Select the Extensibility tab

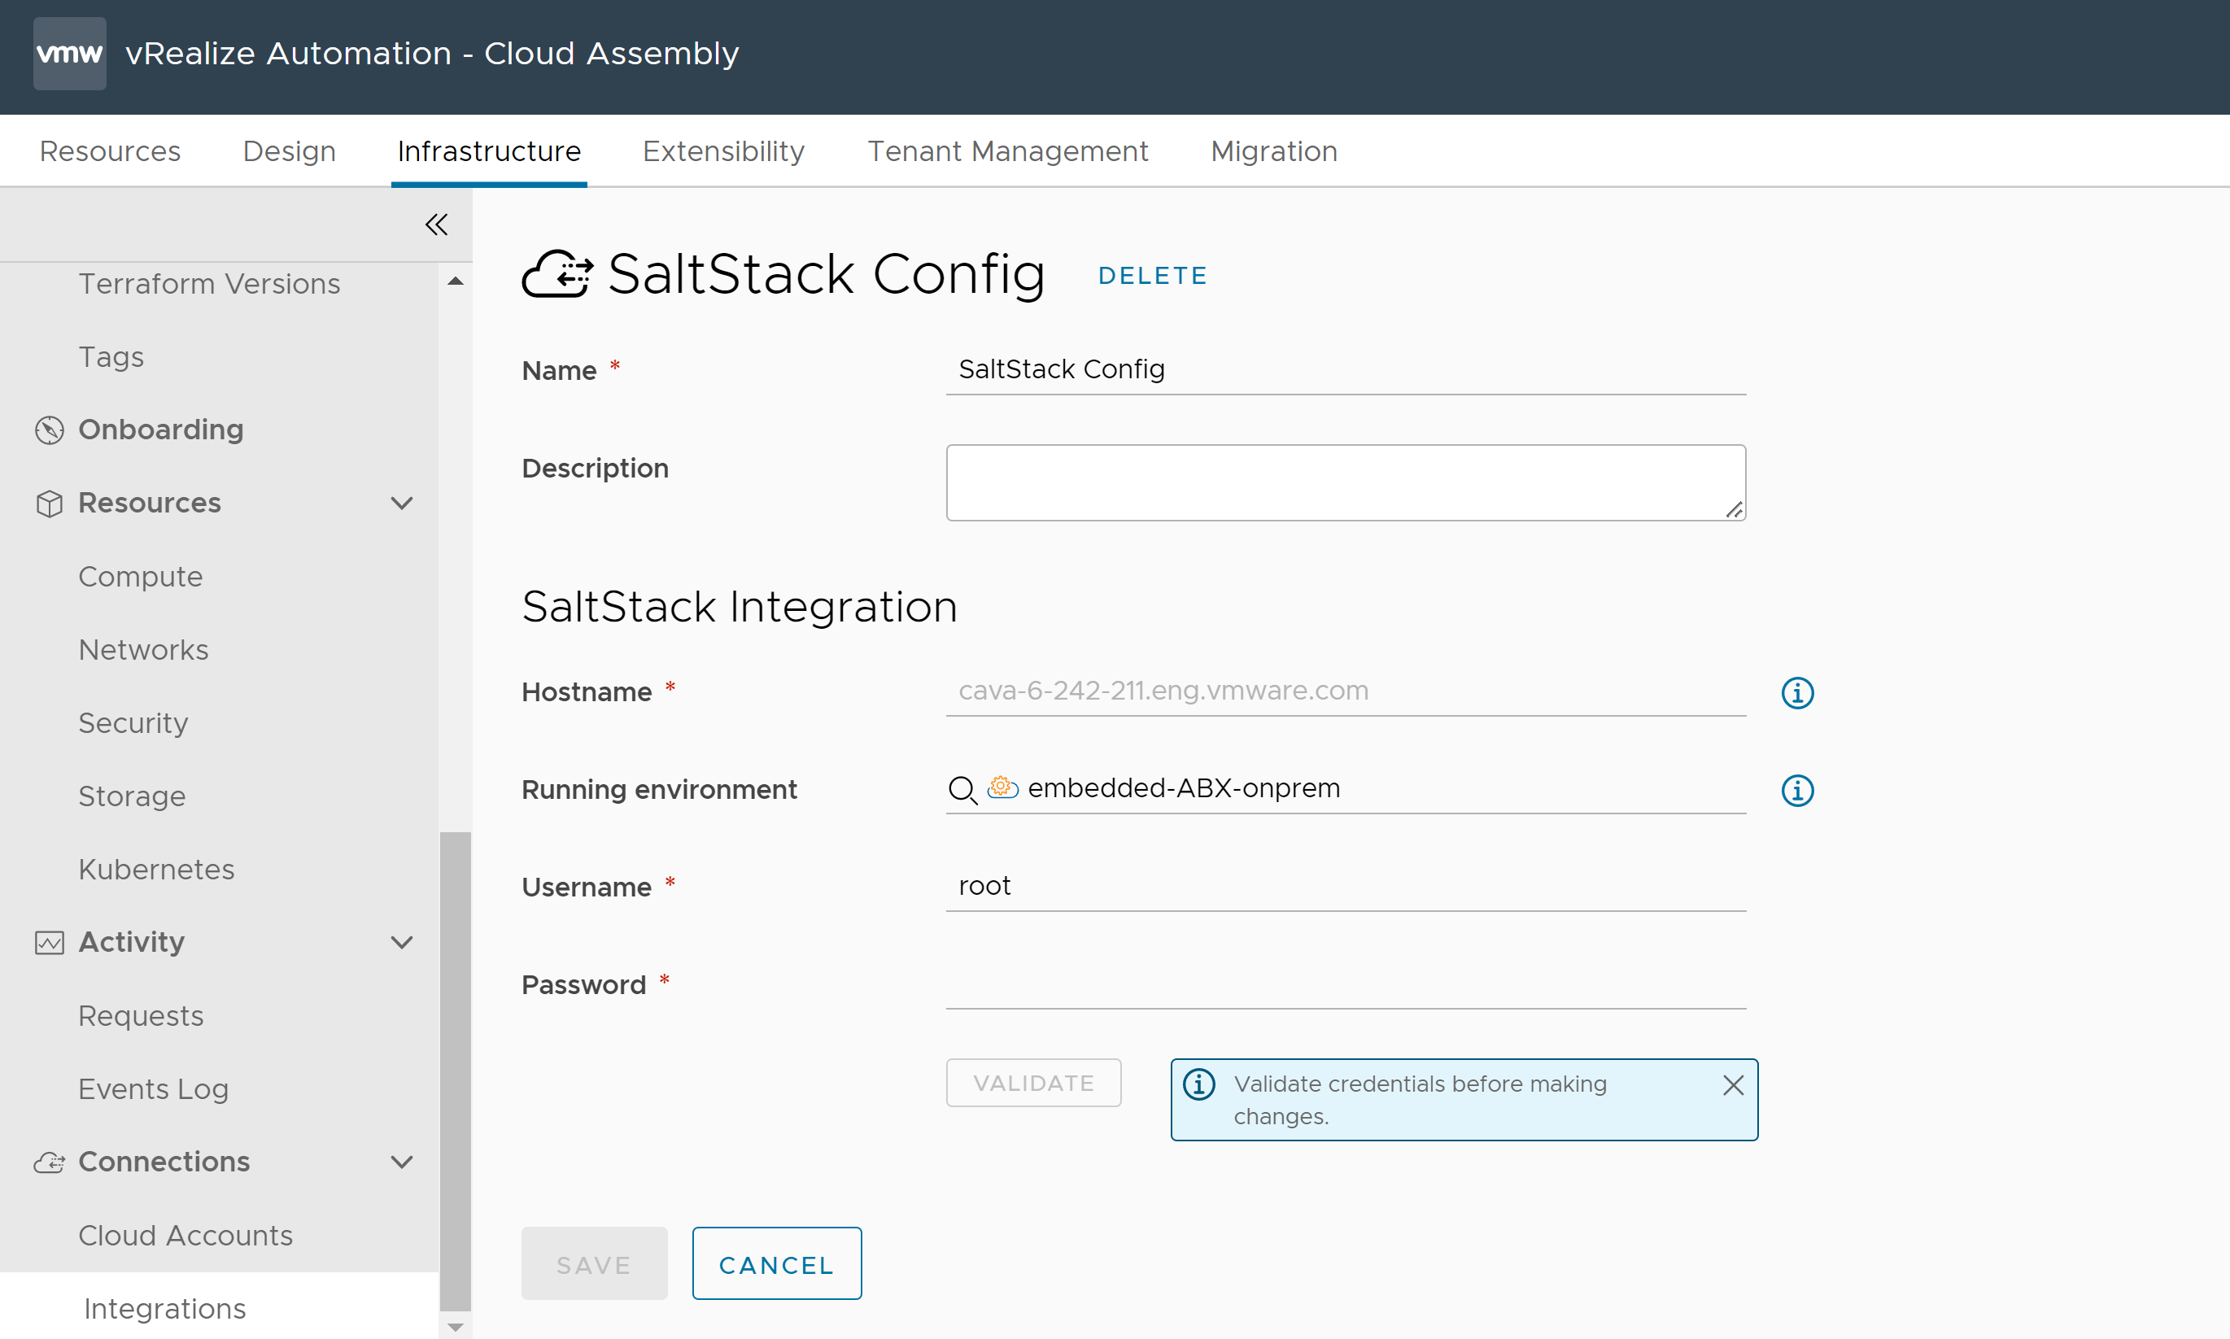[x=723, y=150]
